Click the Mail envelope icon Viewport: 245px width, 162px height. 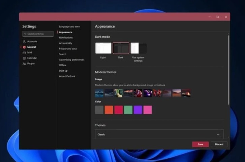tap(24, 53)
